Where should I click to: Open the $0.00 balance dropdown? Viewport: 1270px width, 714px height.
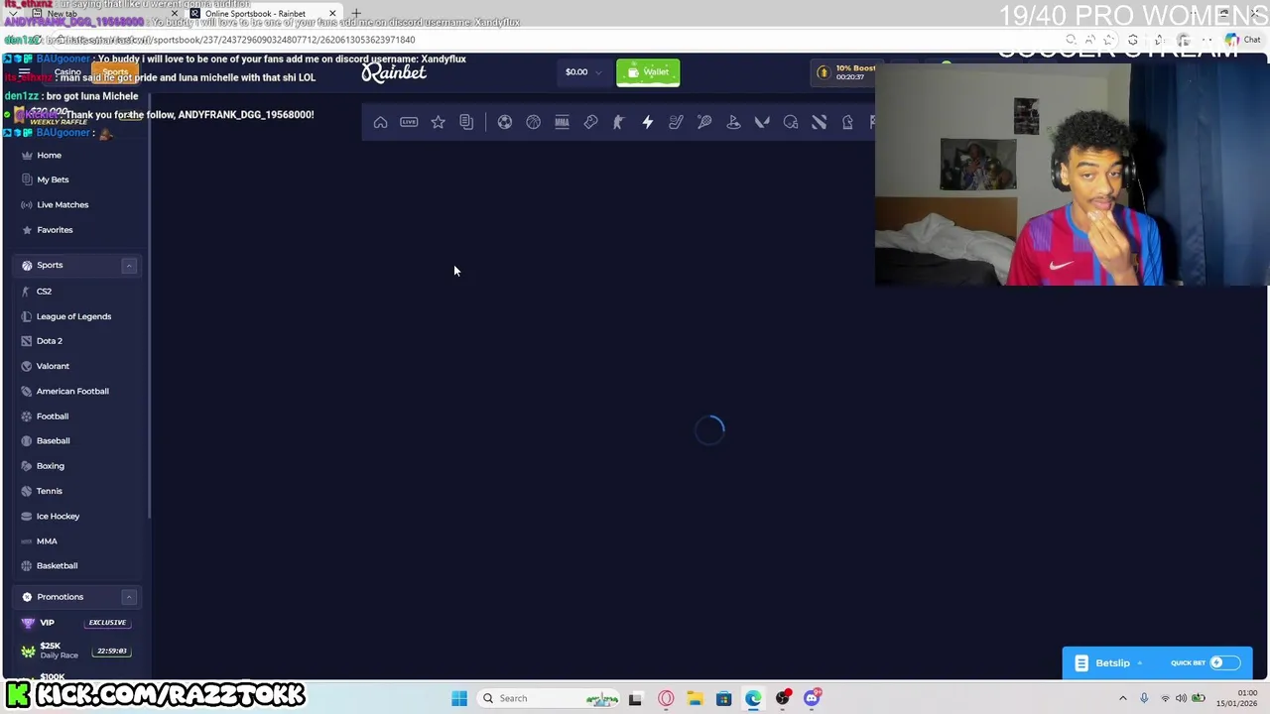point(583,72)
